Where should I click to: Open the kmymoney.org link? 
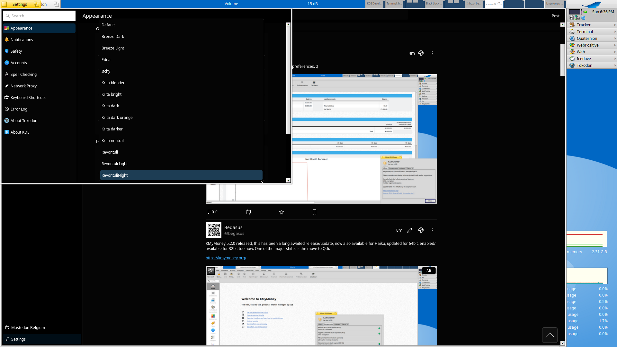click(x=226, y=258)
